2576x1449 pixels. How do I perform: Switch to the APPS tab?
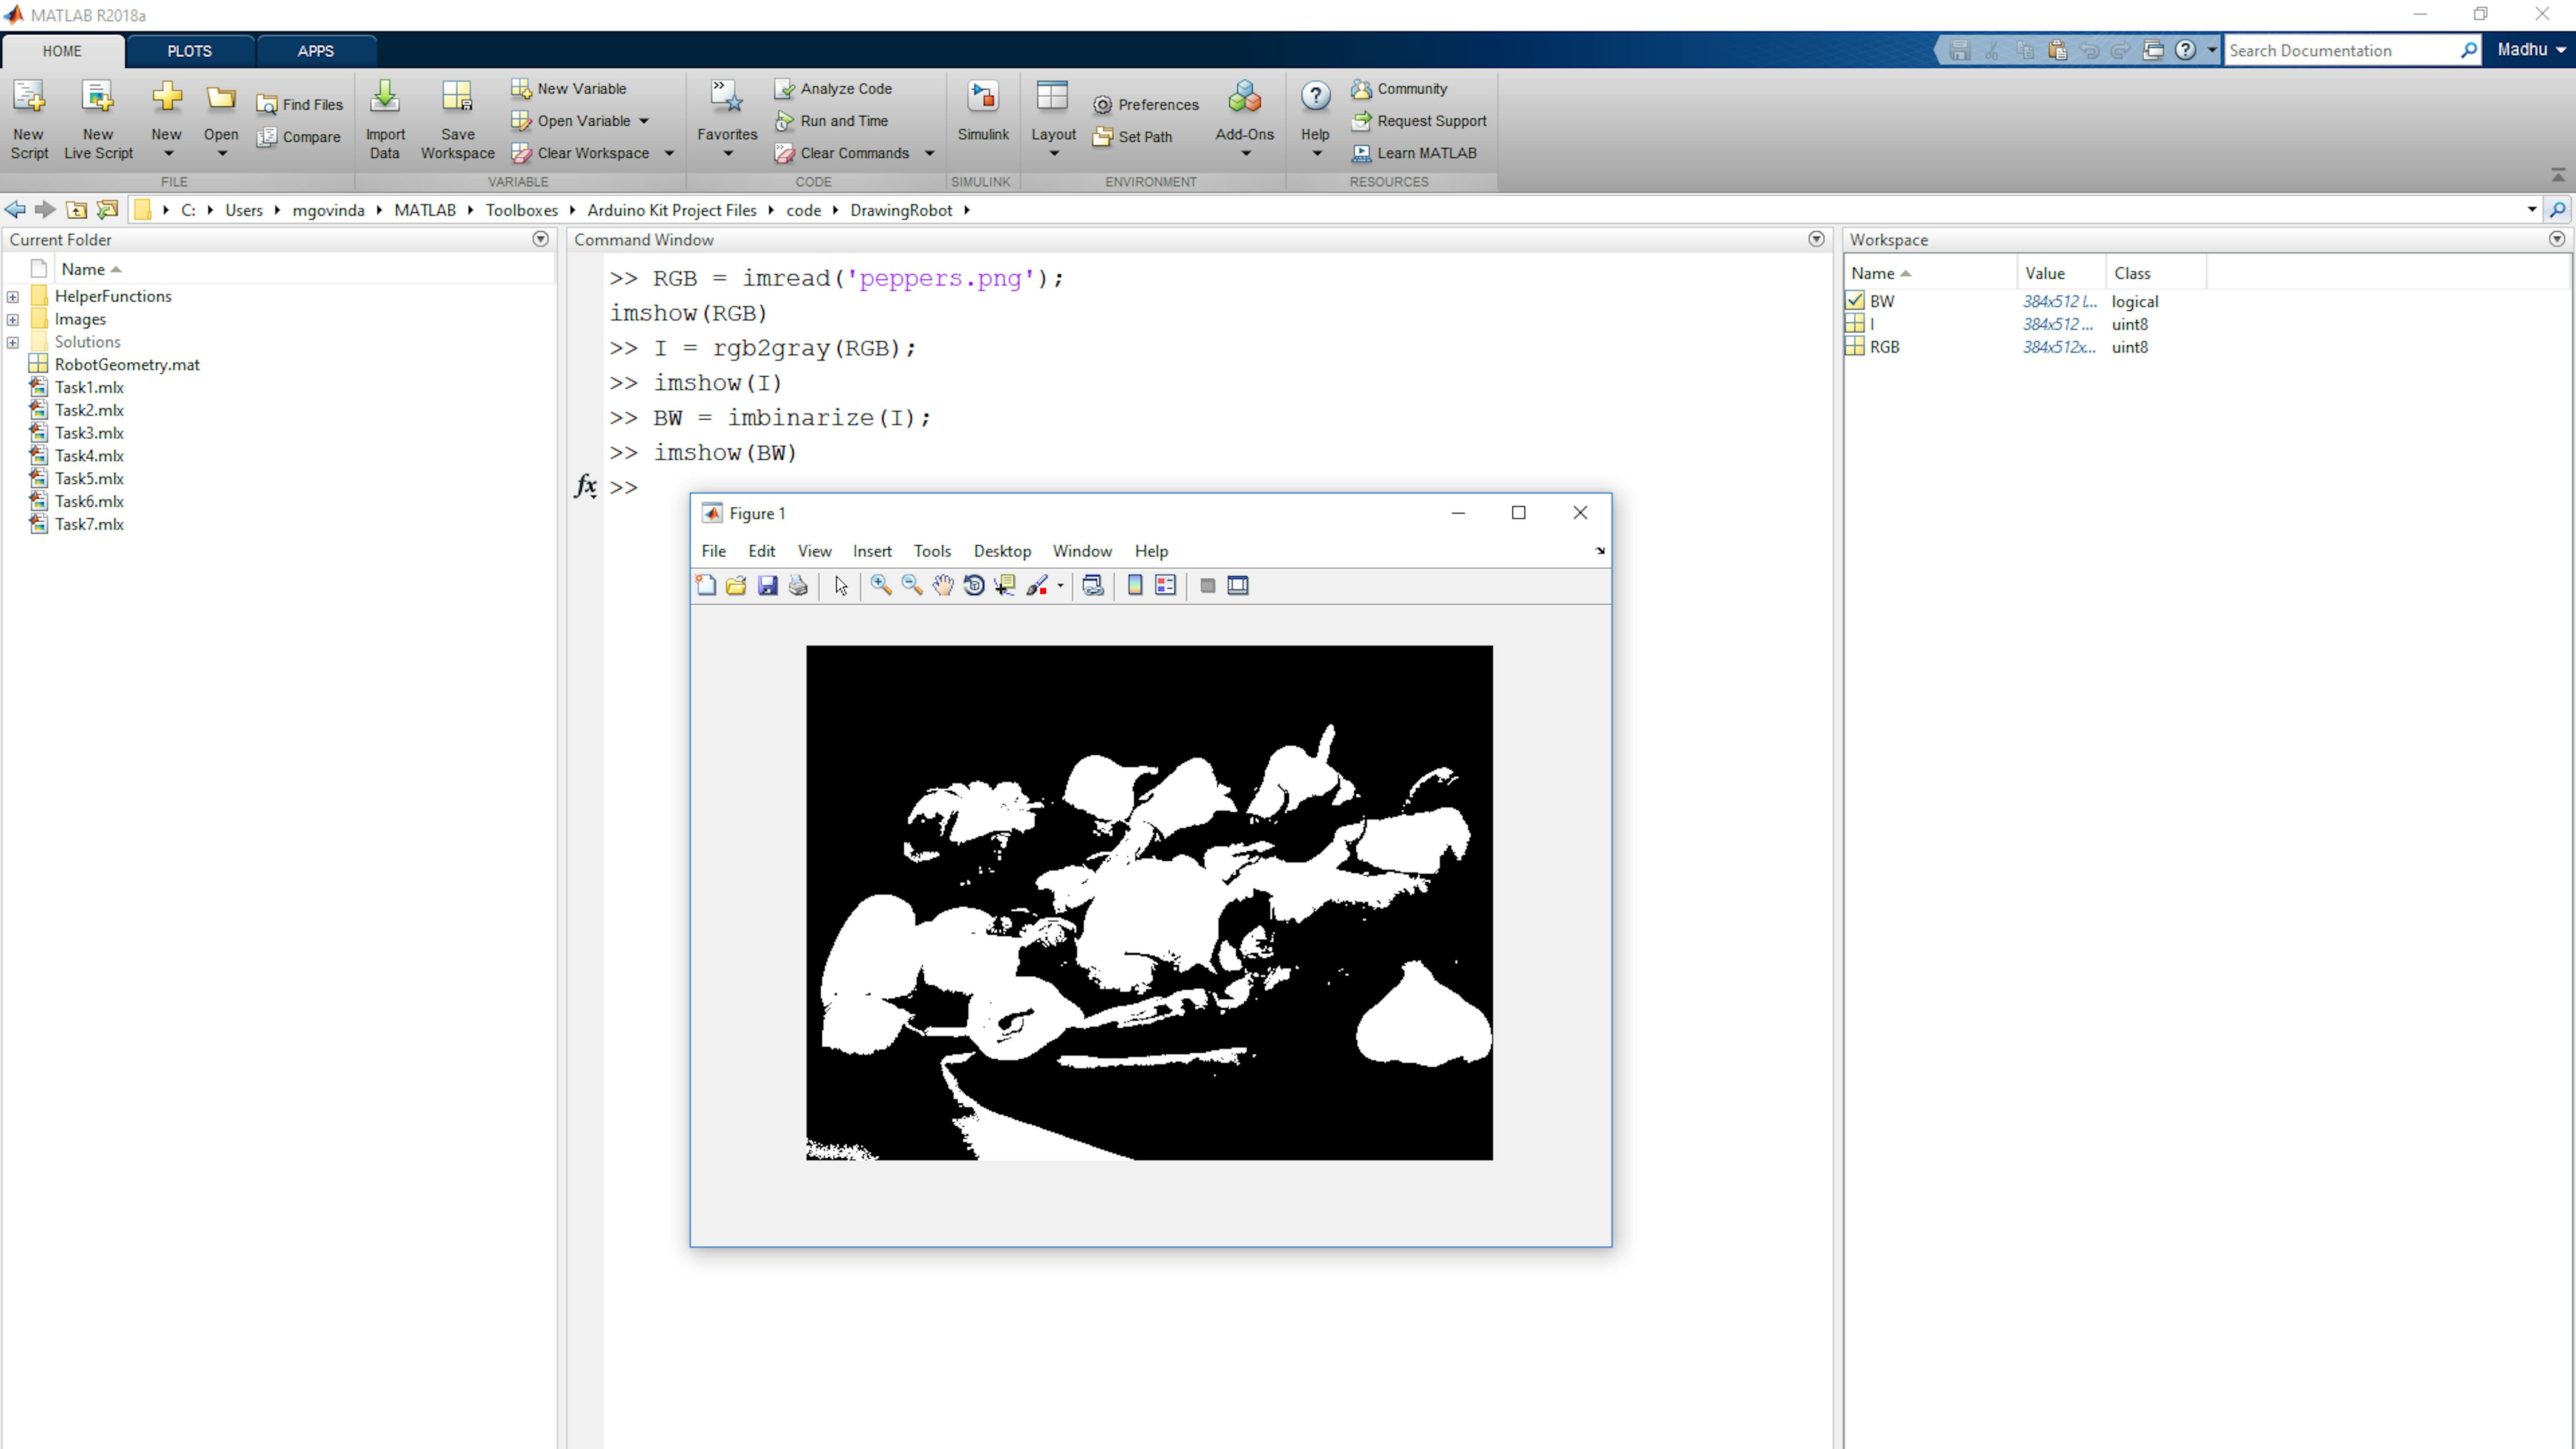[x=316, y=51]
